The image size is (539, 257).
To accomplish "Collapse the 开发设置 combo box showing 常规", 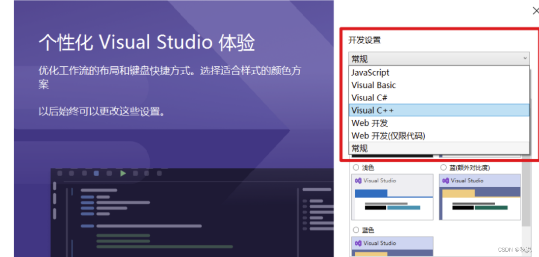I will pyautogui.click(x=439, y=59).
